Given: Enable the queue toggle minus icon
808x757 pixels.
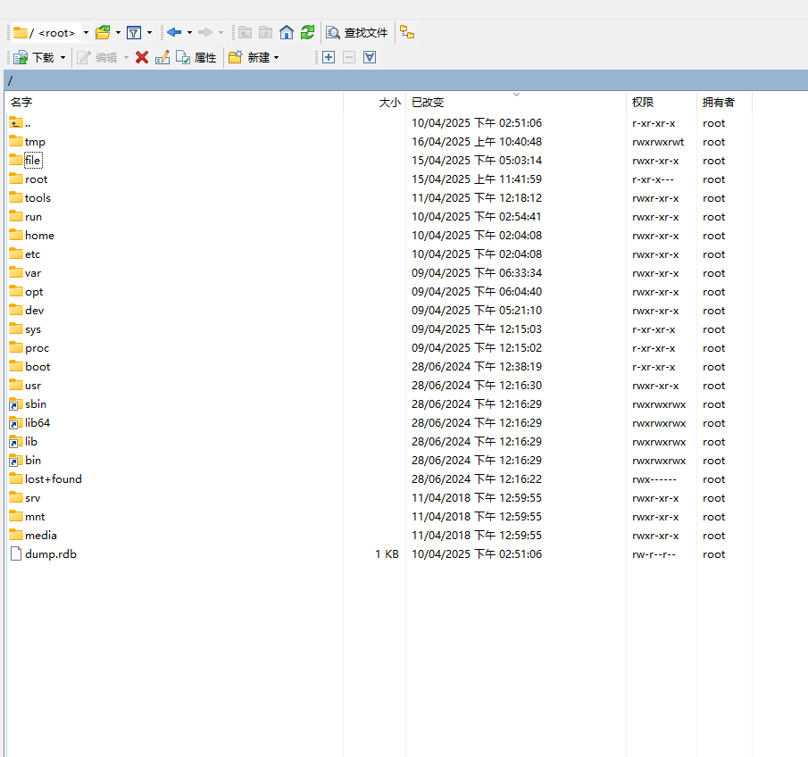Looking at the screenshot, I should [348, 56].
